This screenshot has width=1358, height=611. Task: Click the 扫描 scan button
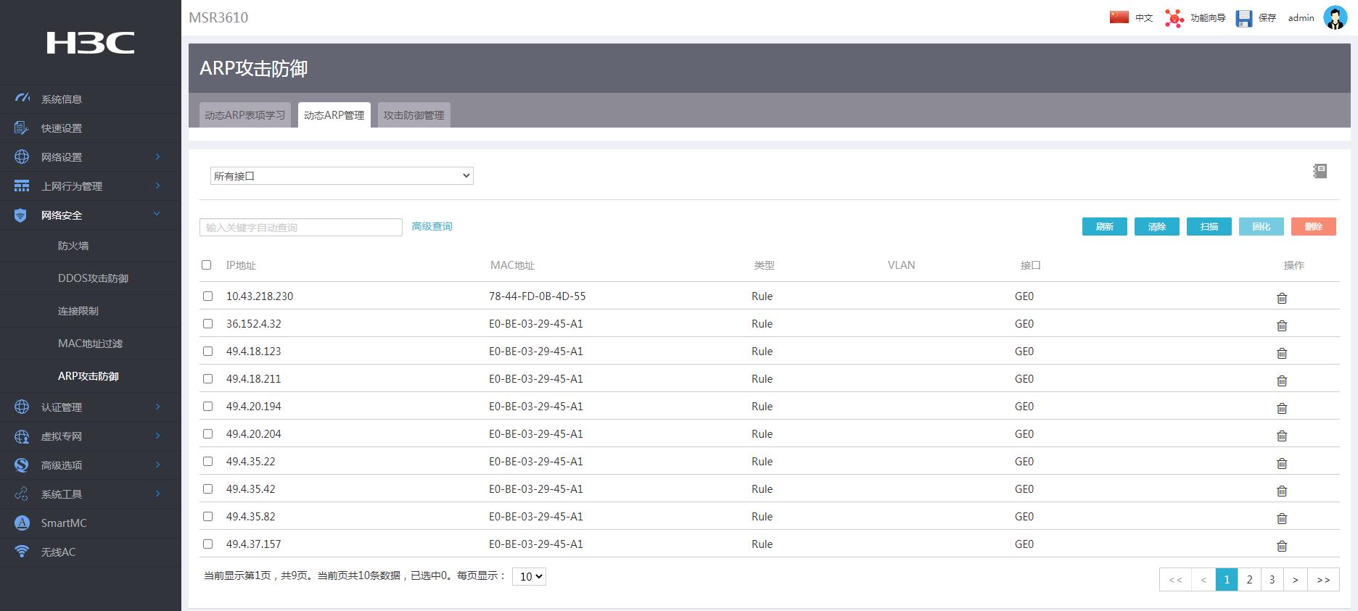(x=1209, y=226)
